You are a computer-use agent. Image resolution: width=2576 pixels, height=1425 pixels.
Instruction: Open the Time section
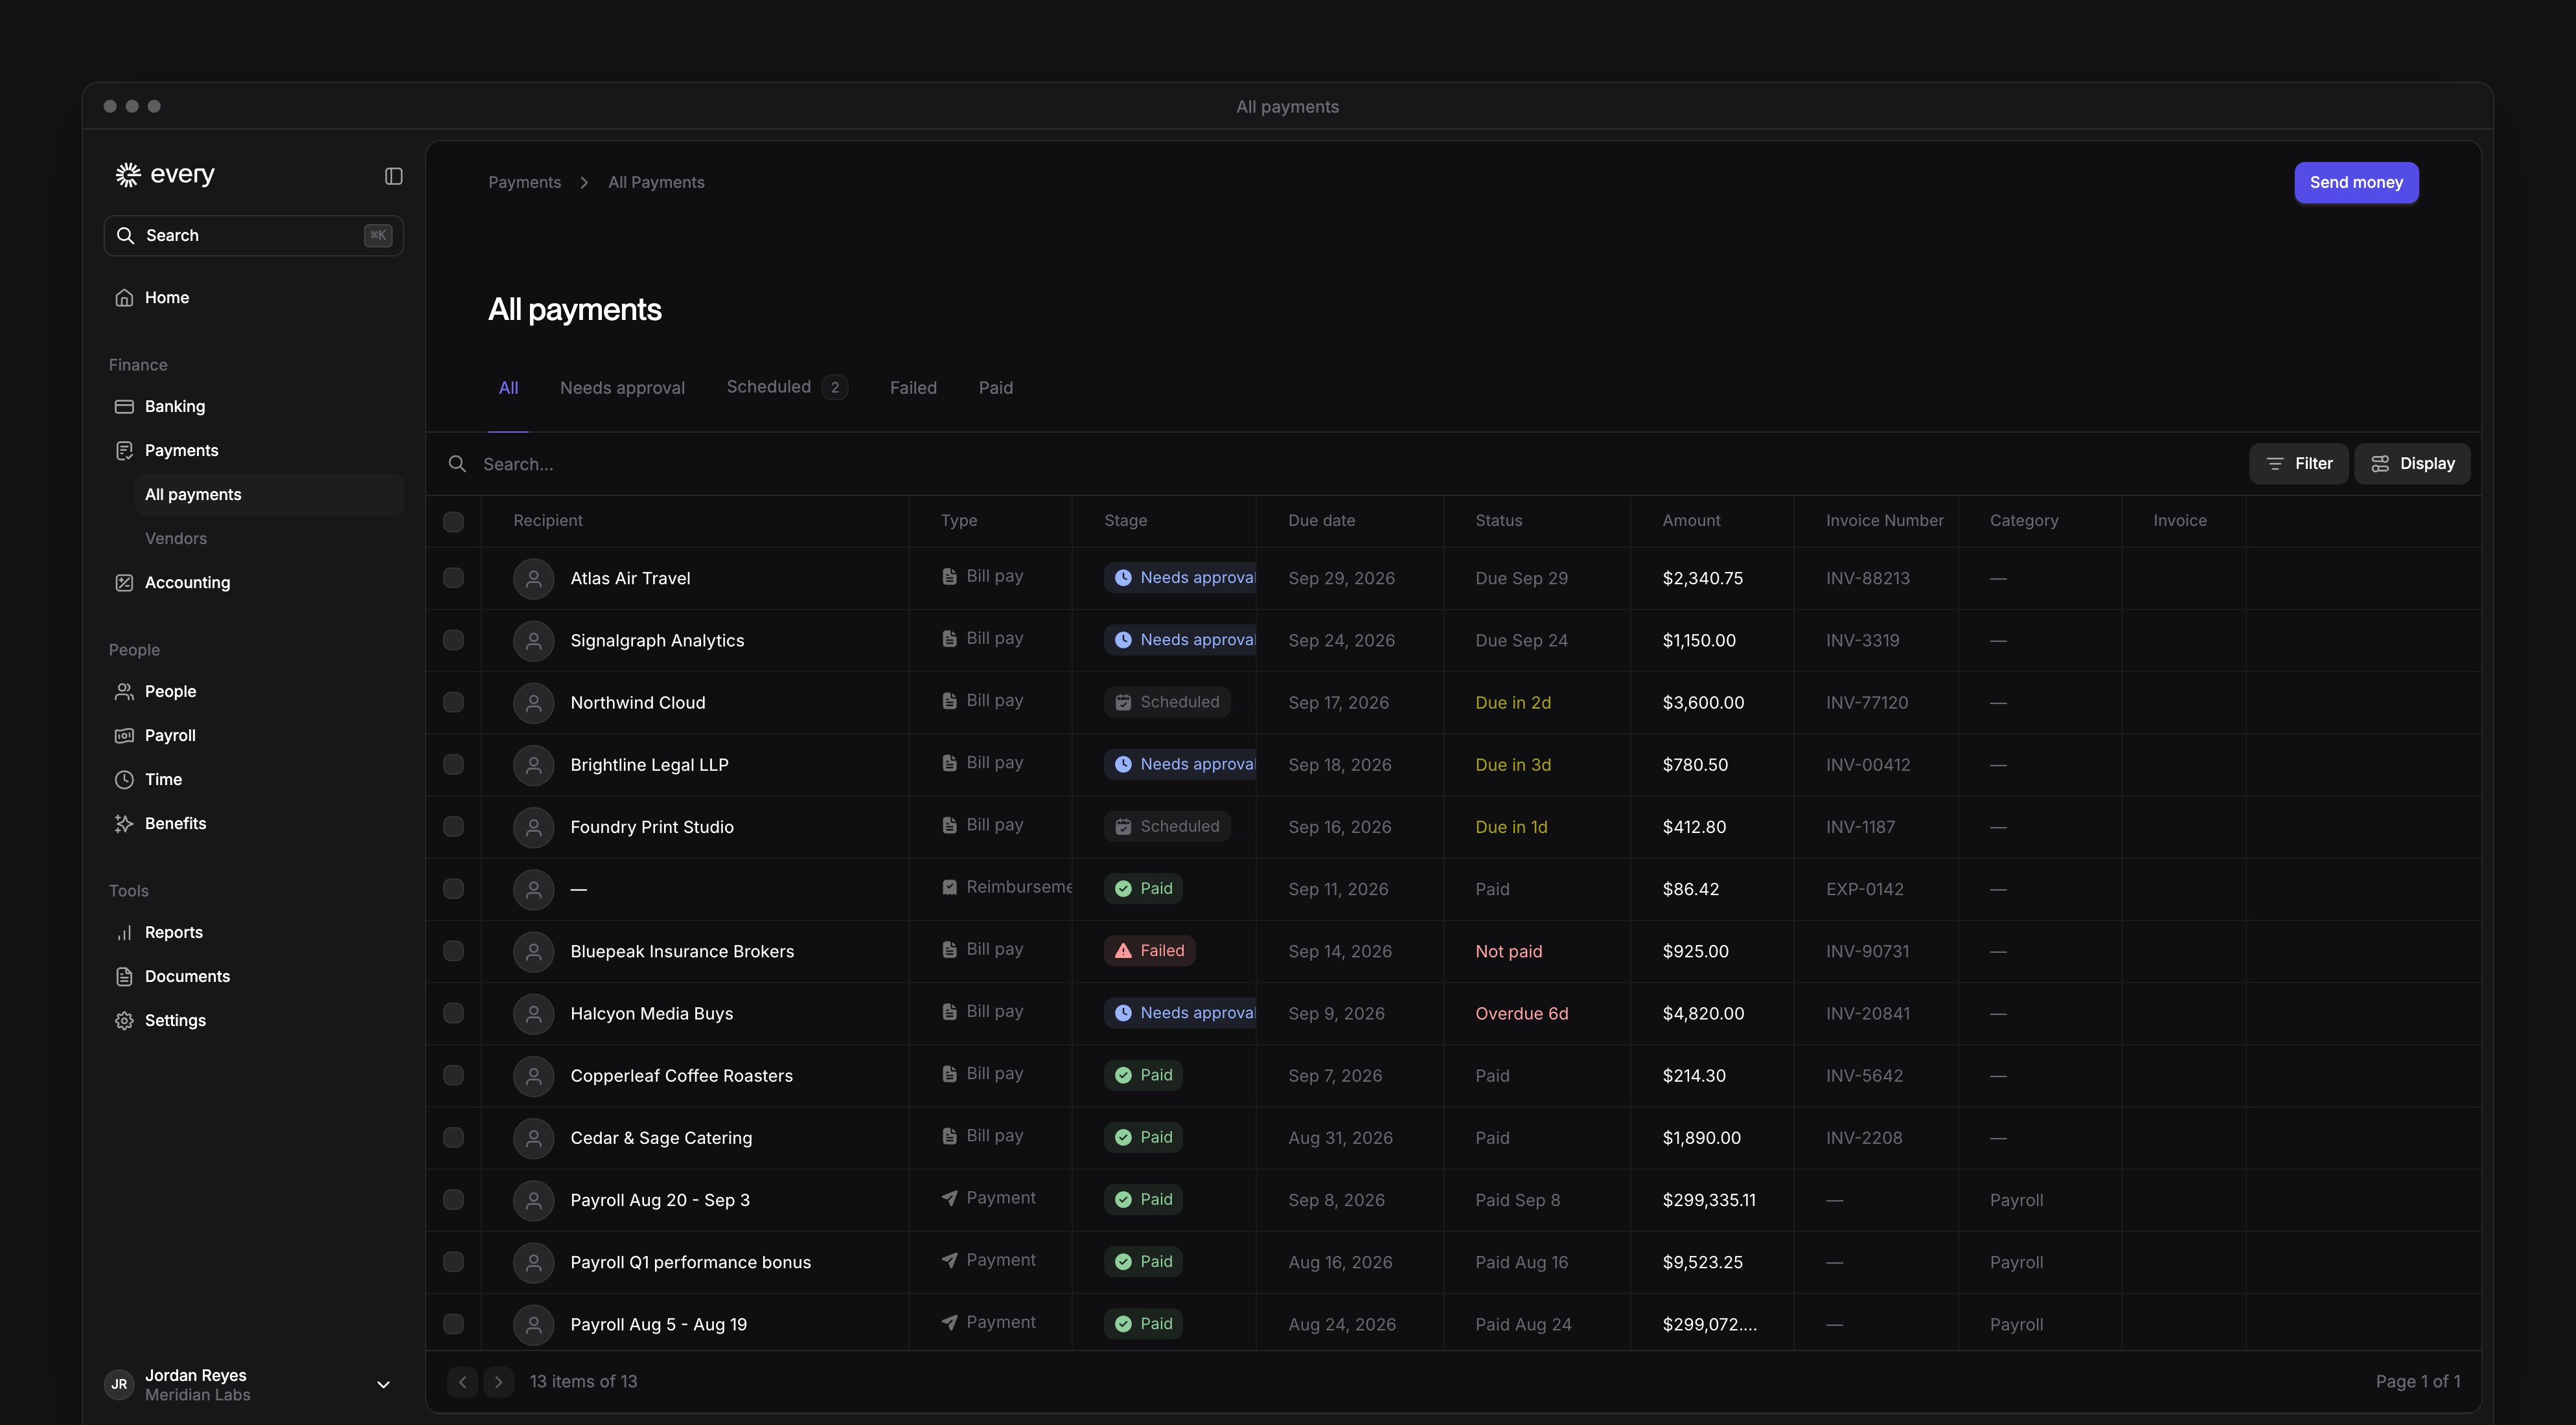click(x=253, y=779)
